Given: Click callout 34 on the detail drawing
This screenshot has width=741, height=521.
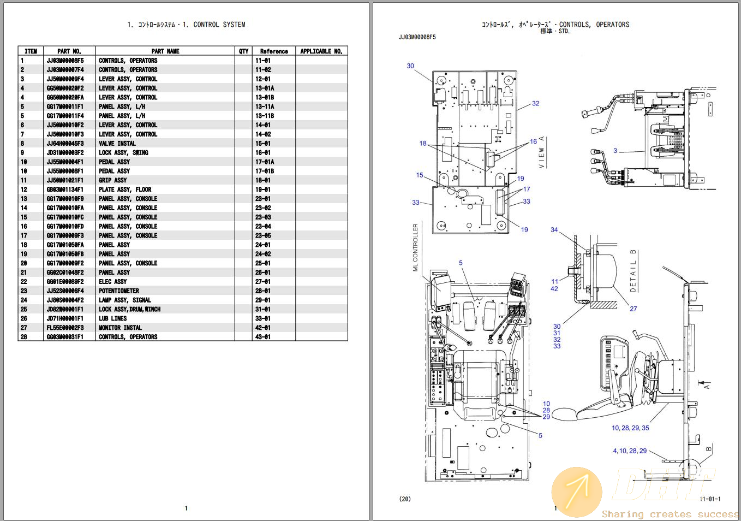Looking at the screenshot, I should [554, 230].
